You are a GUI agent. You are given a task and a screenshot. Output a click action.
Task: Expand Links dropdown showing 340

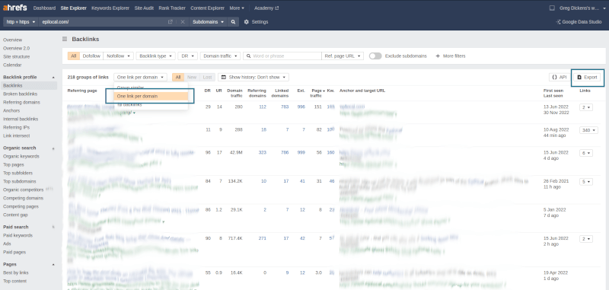point(588,130)
